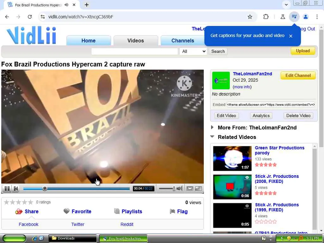Click the Flag icon
This screenshot has width=324, height=243.
tap(172, 211)
